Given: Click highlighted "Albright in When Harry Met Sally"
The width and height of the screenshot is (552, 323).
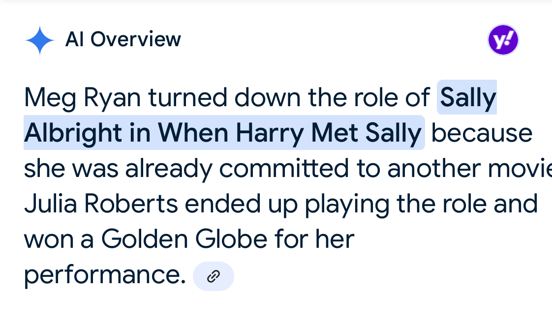Looking at the screenshot, I should pyautogui.click(x=223, y=133).
